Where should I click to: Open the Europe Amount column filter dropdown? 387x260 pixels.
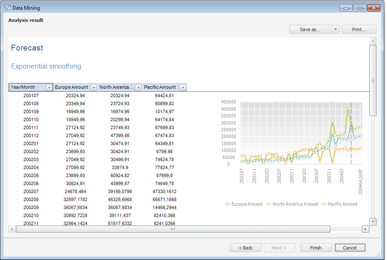(x=93, y=87)
